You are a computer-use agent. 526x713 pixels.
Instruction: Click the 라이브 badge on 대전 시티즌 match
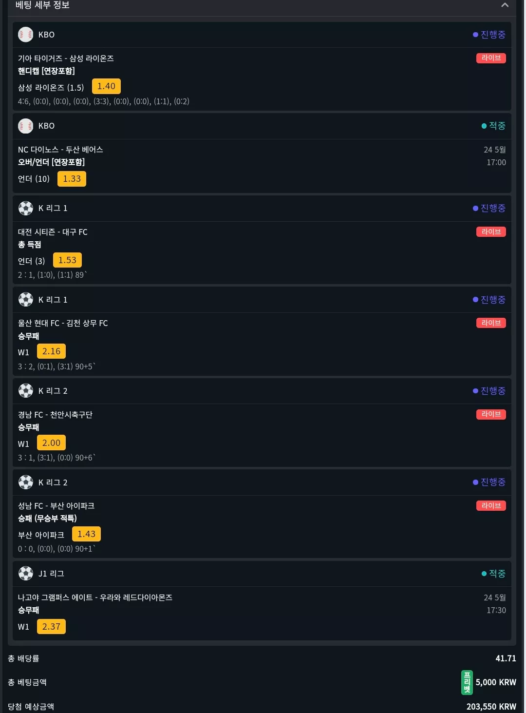[x=491, y=231]
